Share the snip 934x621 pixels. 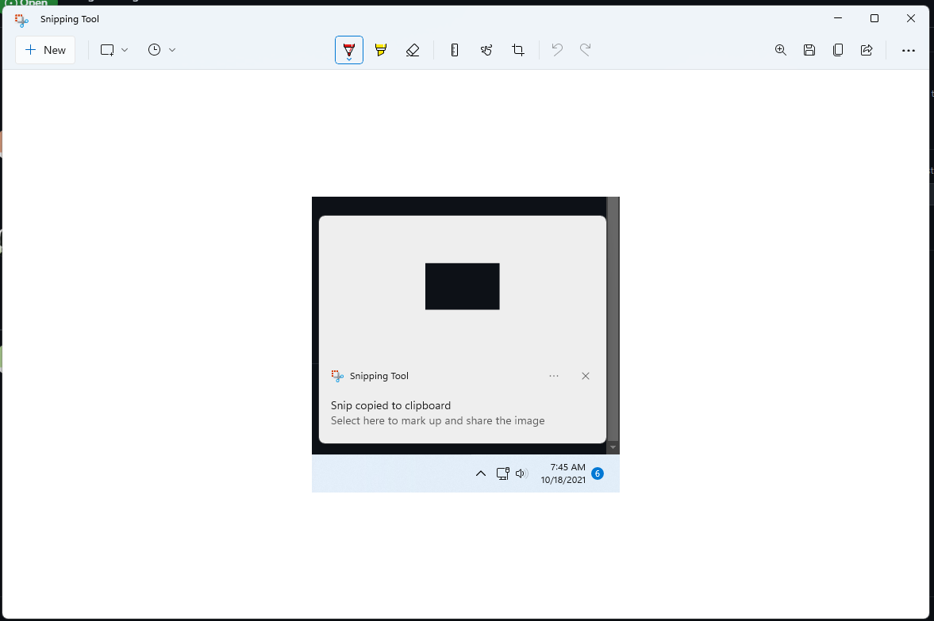[867, 50]
